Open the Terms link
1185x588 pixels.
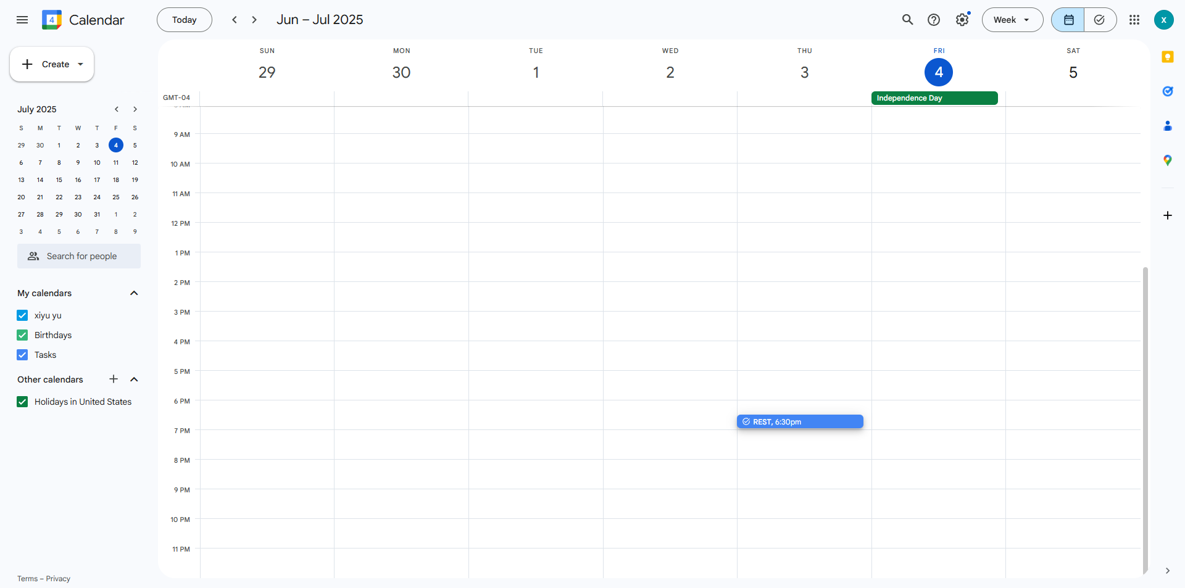[27, 579]
